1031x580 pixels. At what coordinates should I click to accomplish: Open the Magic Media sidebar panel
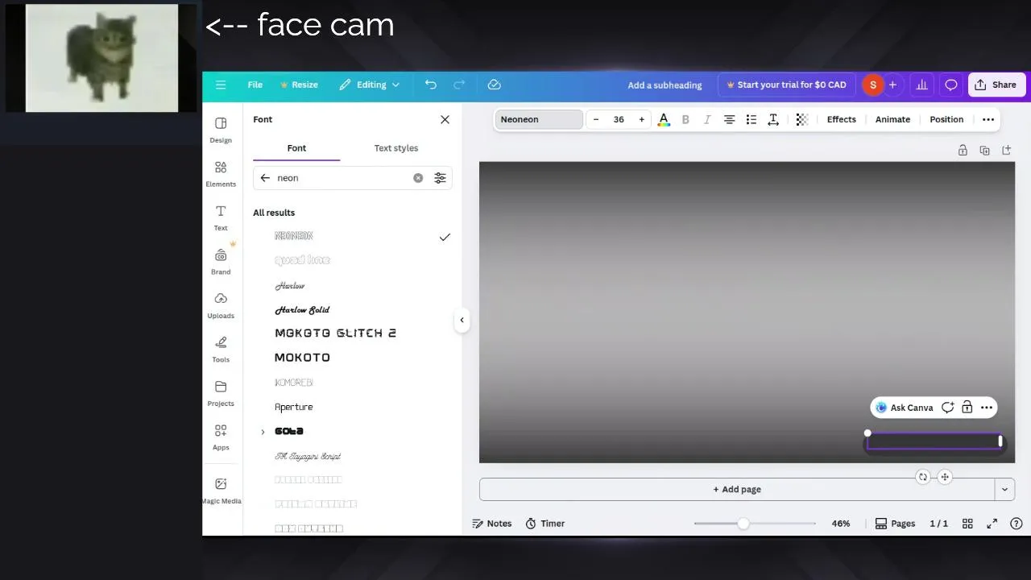tap(221, 490)
